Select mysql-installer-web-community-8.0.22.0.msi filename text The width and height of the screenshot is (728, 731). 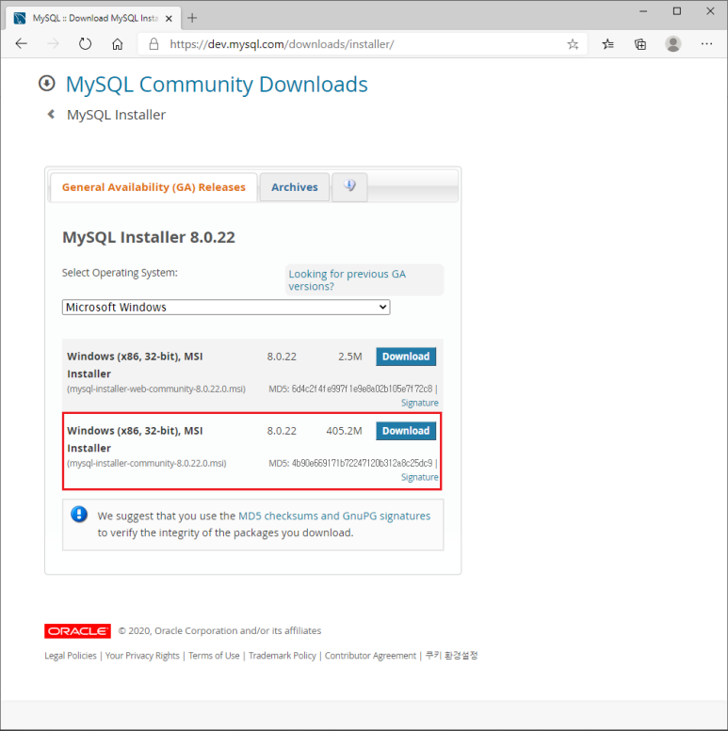click(156, 389)
